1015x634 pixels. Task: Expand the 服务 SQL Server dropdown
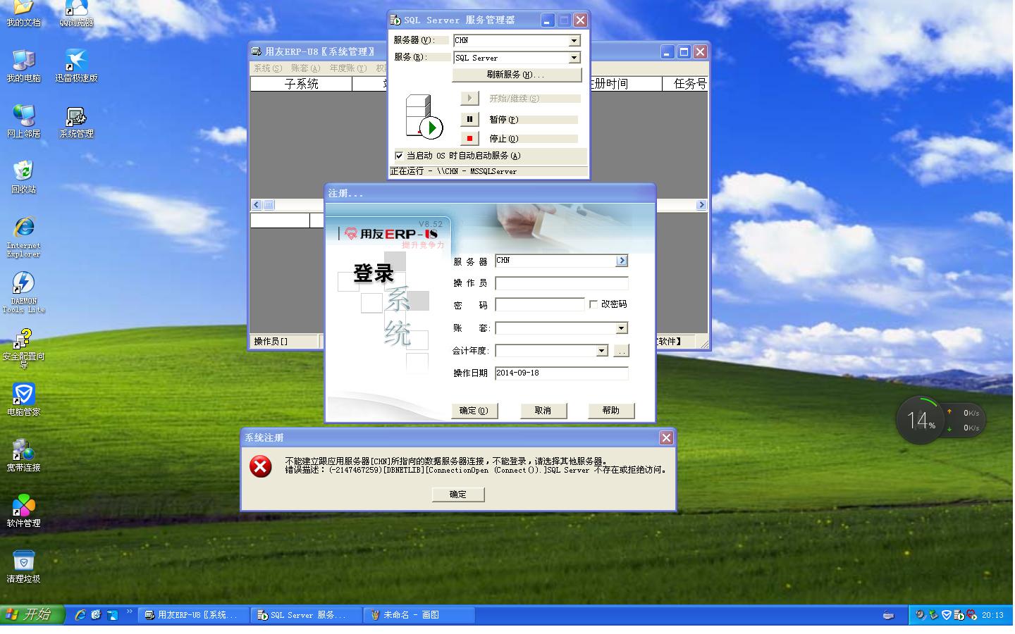click(574, 58)
